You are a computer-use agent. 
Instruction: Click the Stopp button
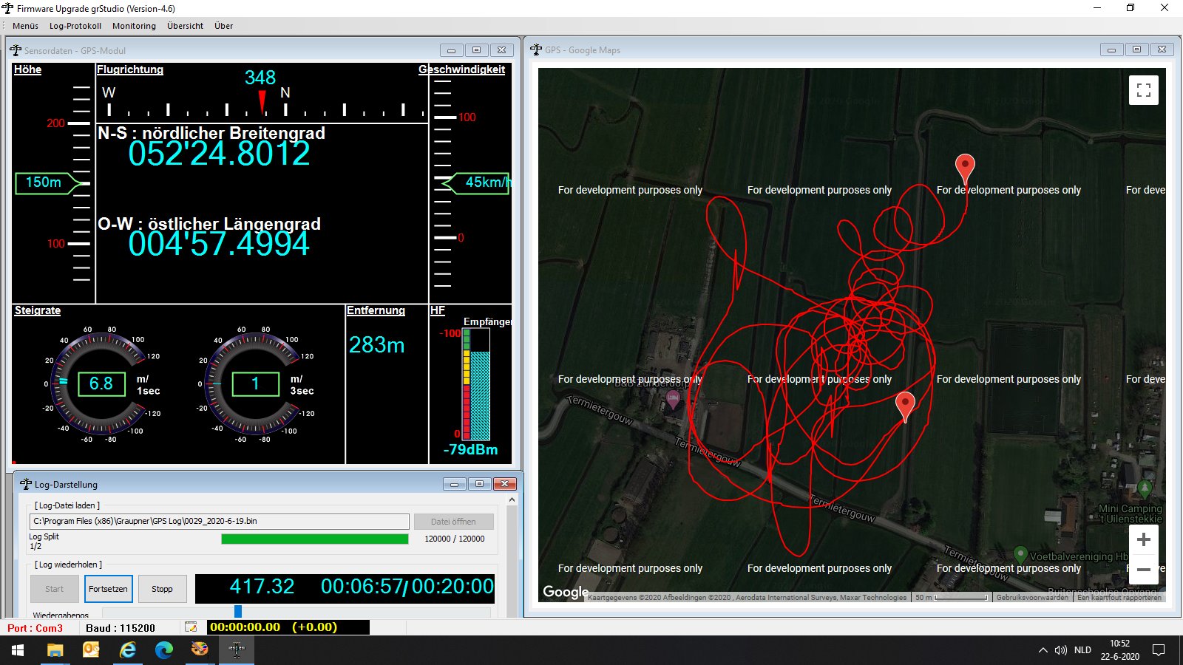(x=162, y=589)
